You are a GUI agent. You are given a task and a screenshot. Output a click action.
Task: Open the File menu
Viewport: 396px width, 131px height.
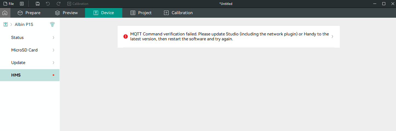(9, 4)
